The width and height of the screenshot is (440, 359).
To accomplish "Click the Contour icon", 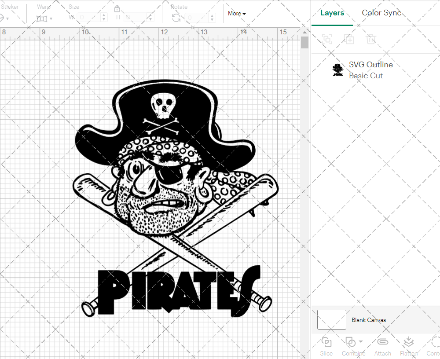I will [x=435, y=342].
